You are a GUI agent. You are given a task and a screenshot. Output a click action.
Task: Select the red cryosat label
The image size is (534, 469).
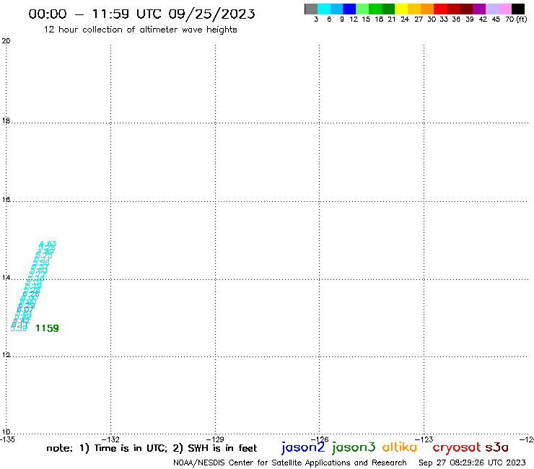point(457,447)
